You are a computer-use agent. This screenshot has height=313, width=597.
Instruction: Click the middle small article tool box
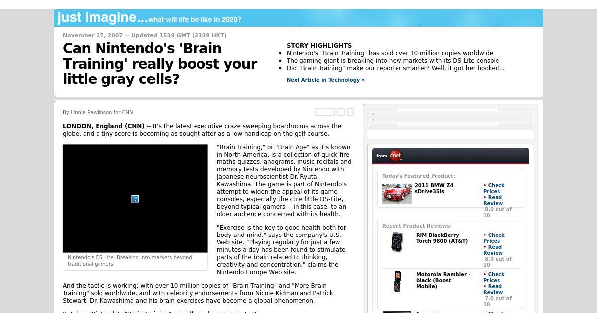[341, 112]
